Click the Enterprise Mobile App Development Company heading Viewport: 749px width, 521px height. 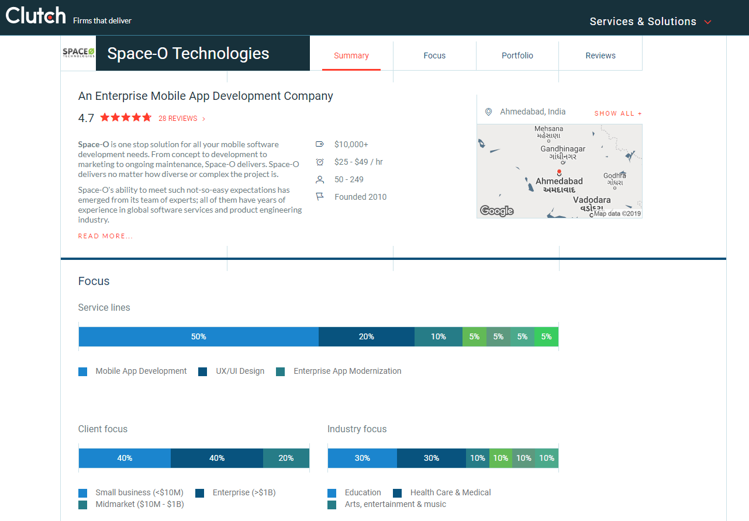[206, 96]
